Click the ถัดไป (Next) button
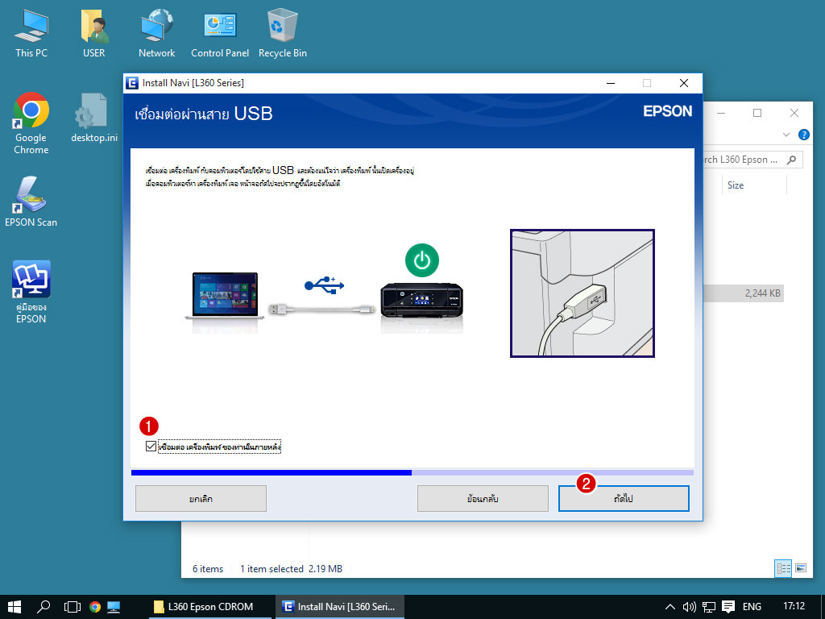825x619 pixels. pos(624,499)
